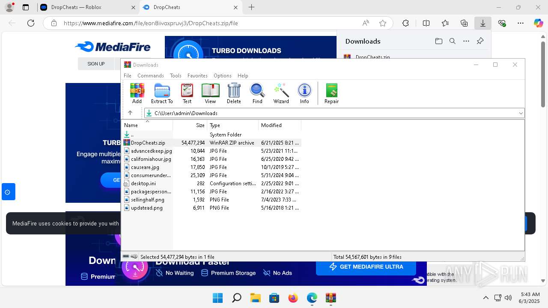Viewport: 548px width, 308px height.
Task: Open the File menu in WinRAR
Action: pos(128,76)
